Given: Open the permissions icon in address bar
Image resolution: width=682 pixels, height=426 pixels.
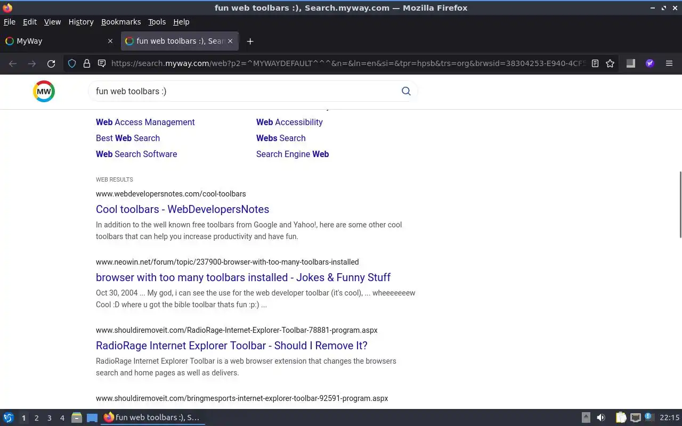Looking at the screenshot, I should pyautogui.click(x=102, y=63).
